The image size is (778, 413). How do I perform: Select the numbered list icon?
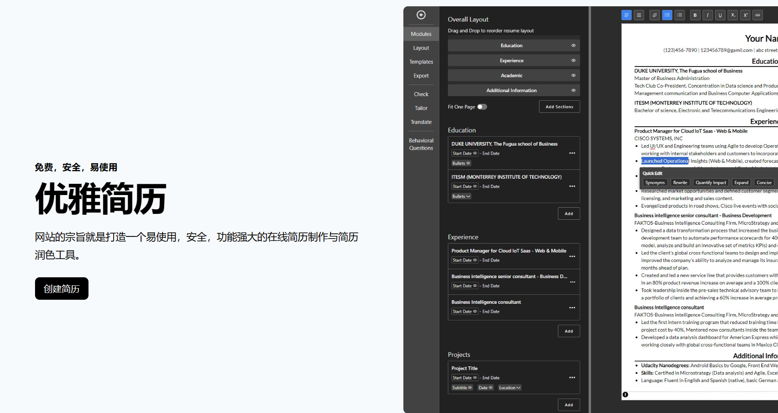(680, 15)
